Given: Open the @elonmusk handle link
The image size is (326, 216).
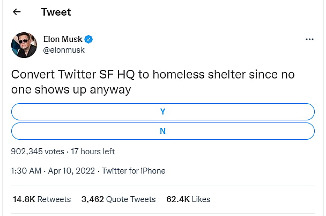Looking at the screenshot, I should (x=63, y=50).
